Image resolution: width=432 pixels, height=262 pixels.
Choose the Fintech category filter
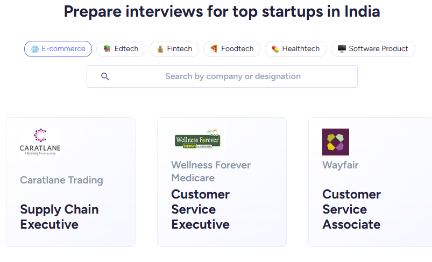[174, 49]
